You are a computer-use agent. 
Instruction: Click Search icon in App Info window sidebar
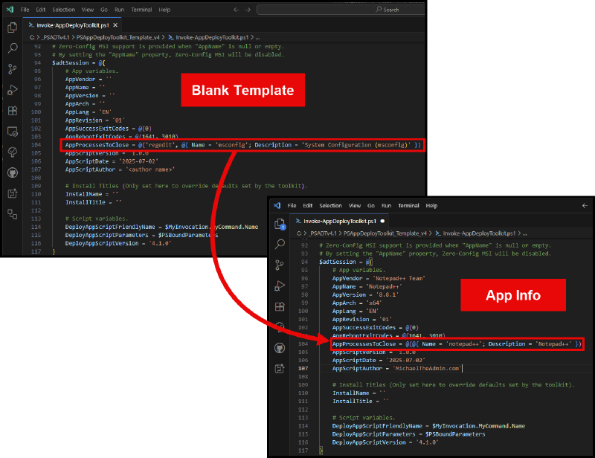tap(280, 244)
